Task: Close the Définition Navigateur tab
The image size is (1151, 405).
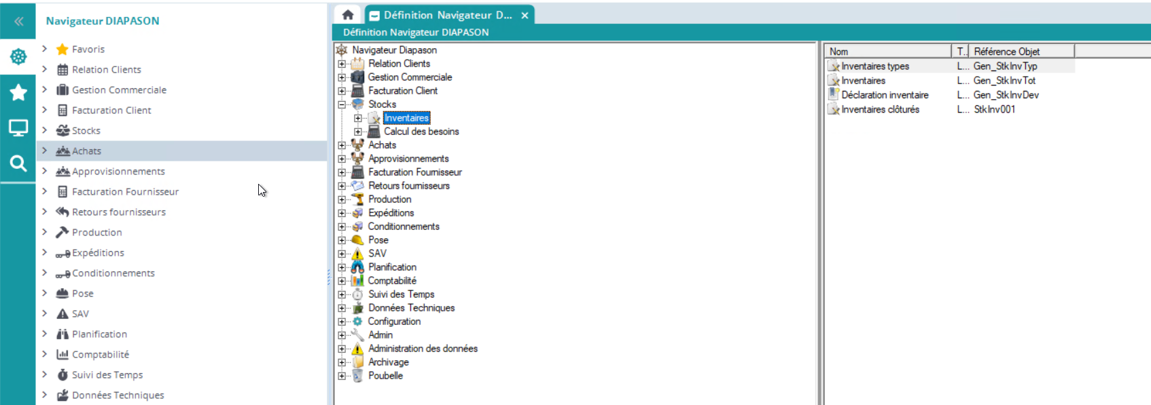Action: coord(525,16)
